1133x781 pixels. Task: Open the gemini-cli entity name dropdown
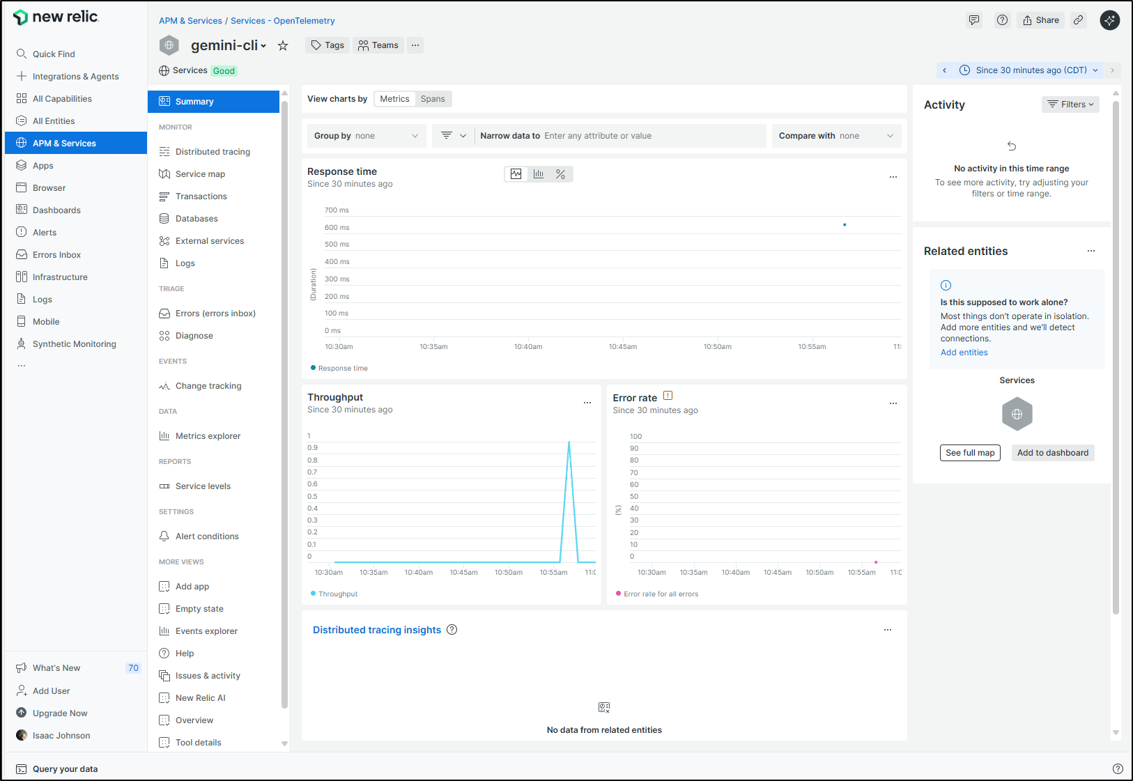tap(229, 45)
